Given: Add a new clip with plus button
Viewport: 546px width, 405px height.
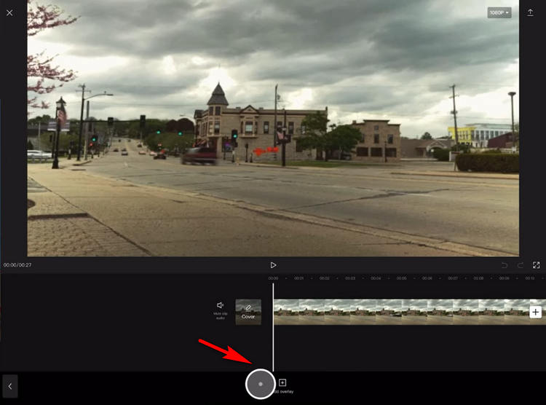Looking at the screenshot, I should 535,312.
